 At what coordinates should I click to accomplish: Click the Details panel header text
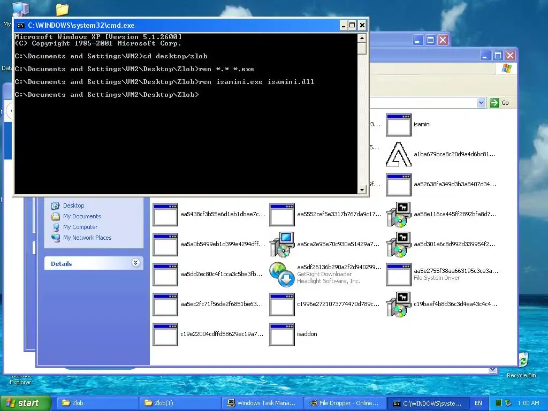[61, 264]
